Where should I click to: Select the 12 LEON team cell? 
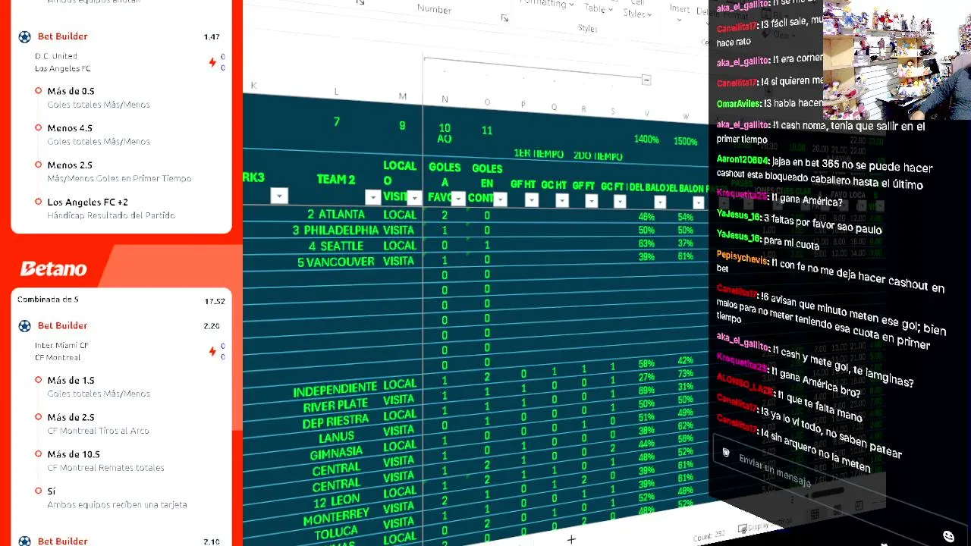336,501
